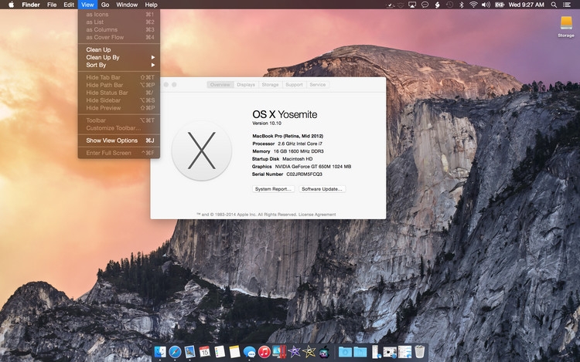Open the gold star iMovie icon
This screenshot has height=362, width=580.
coord(309,352)
